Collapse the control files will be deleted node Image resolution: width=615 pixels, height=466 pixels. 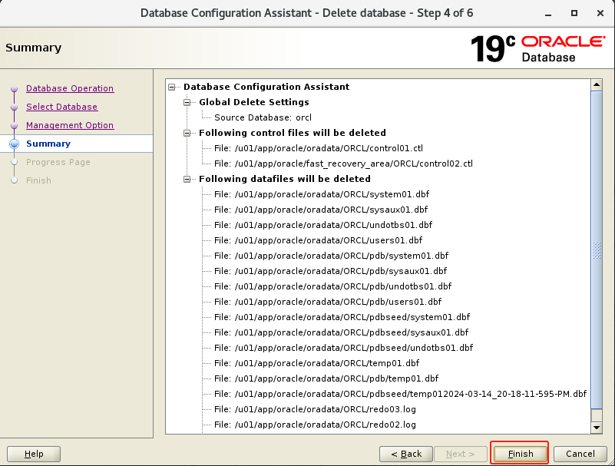187,133
